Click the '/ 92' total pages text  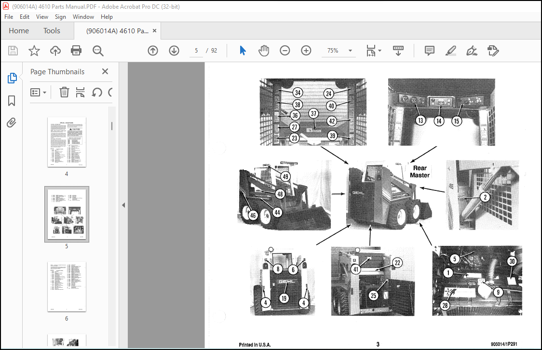212,51
